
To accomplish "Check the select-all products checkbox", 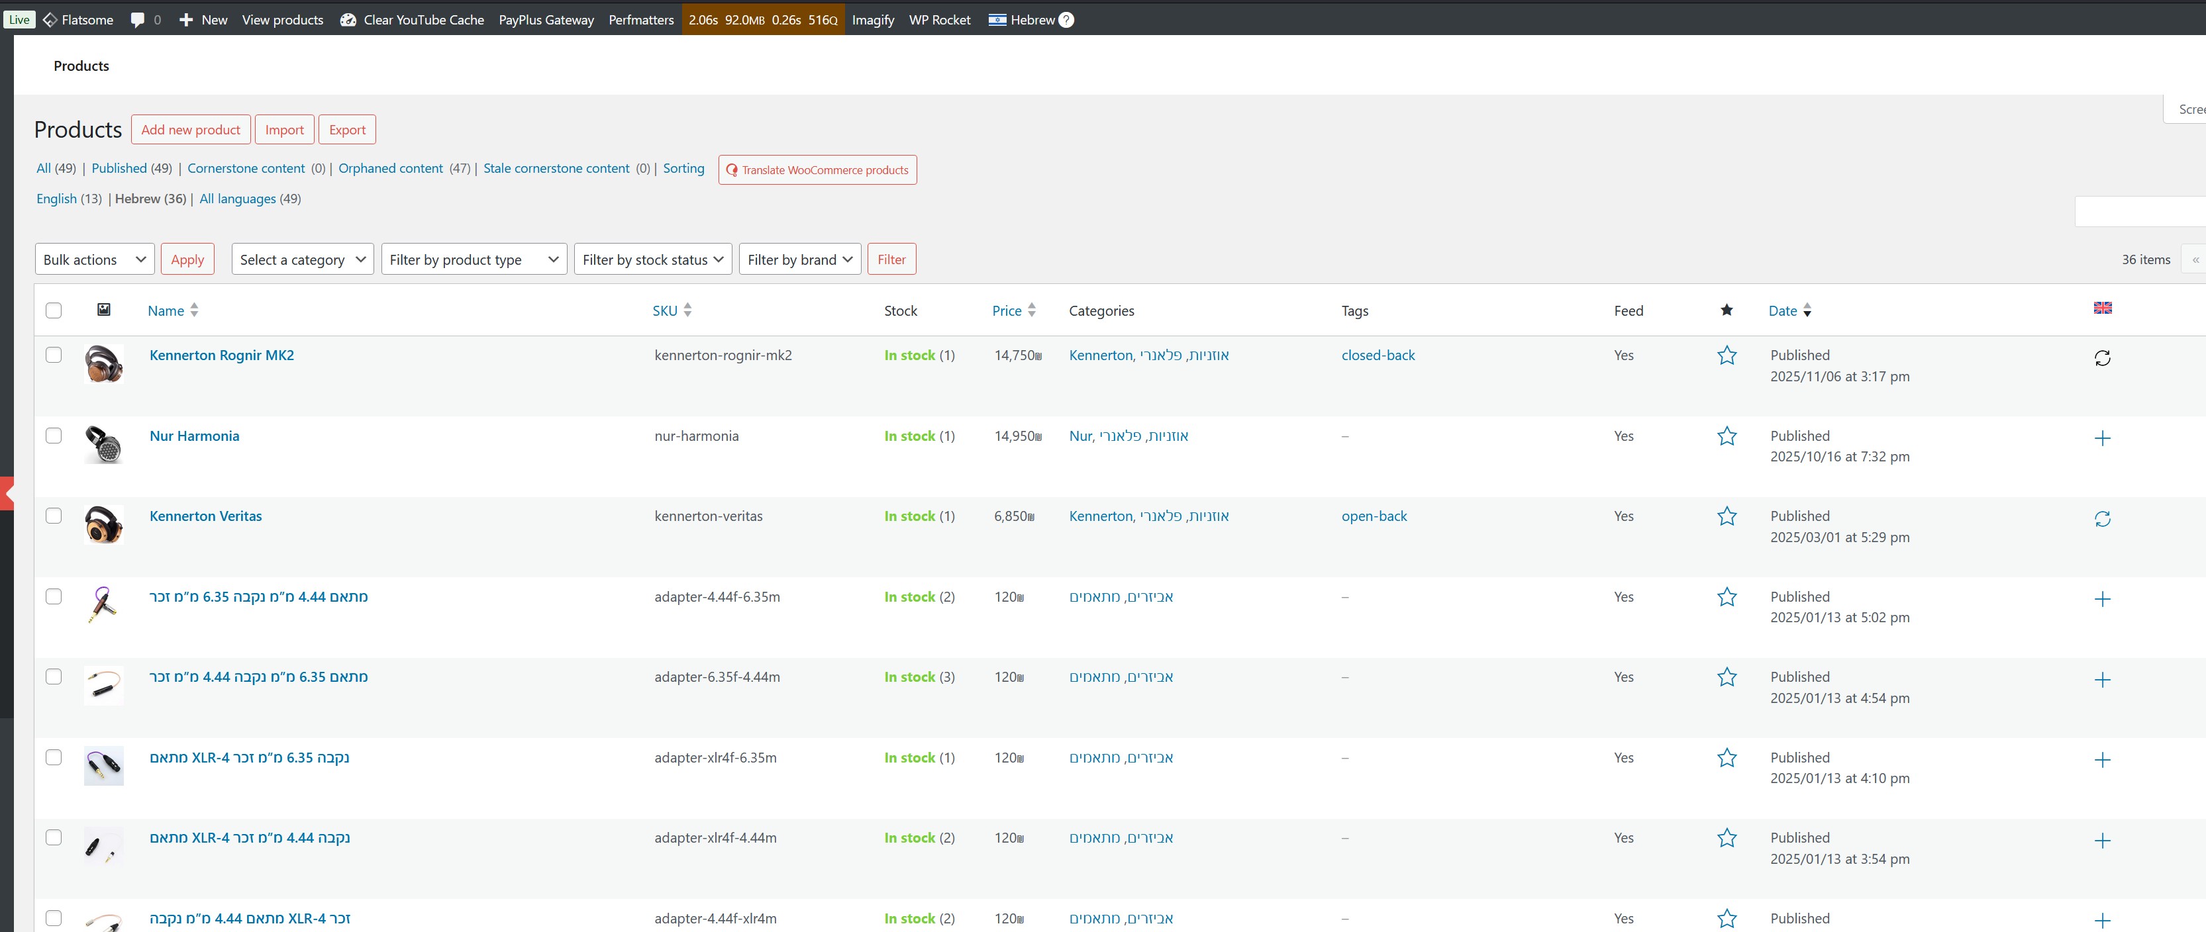I will [x=53, y=310].
